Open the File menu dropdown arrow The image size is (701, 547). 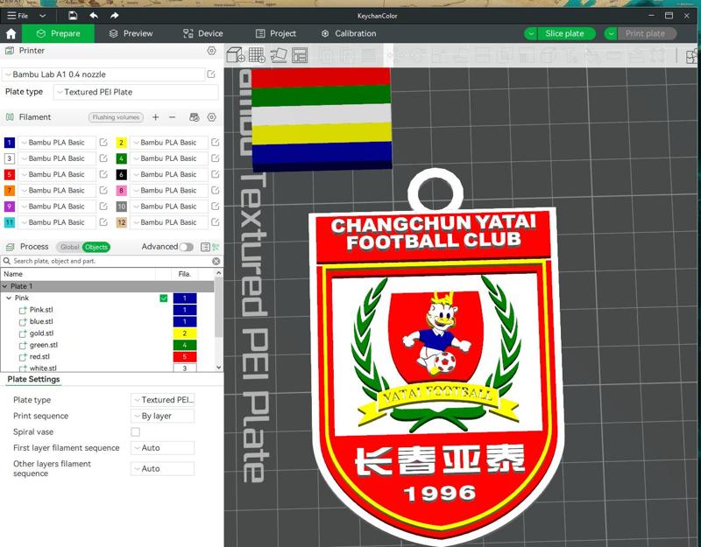tap(42, 16)
